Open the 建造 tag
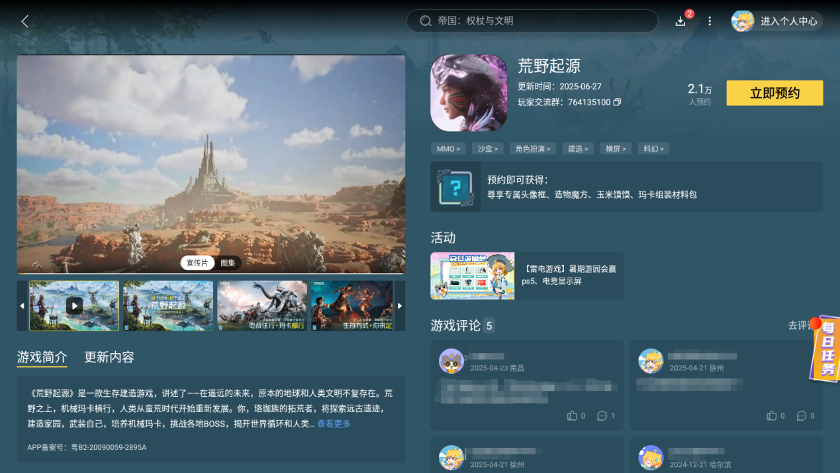The width and height of the screenshot is (840, 473). 578,149
